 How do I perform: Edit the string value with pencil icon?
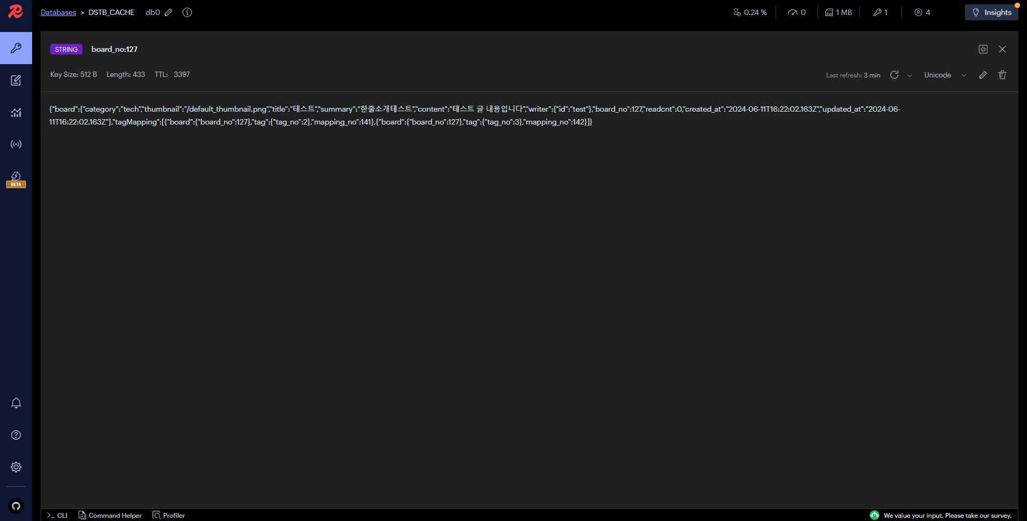pyautogui.click(x=983, y=75)
